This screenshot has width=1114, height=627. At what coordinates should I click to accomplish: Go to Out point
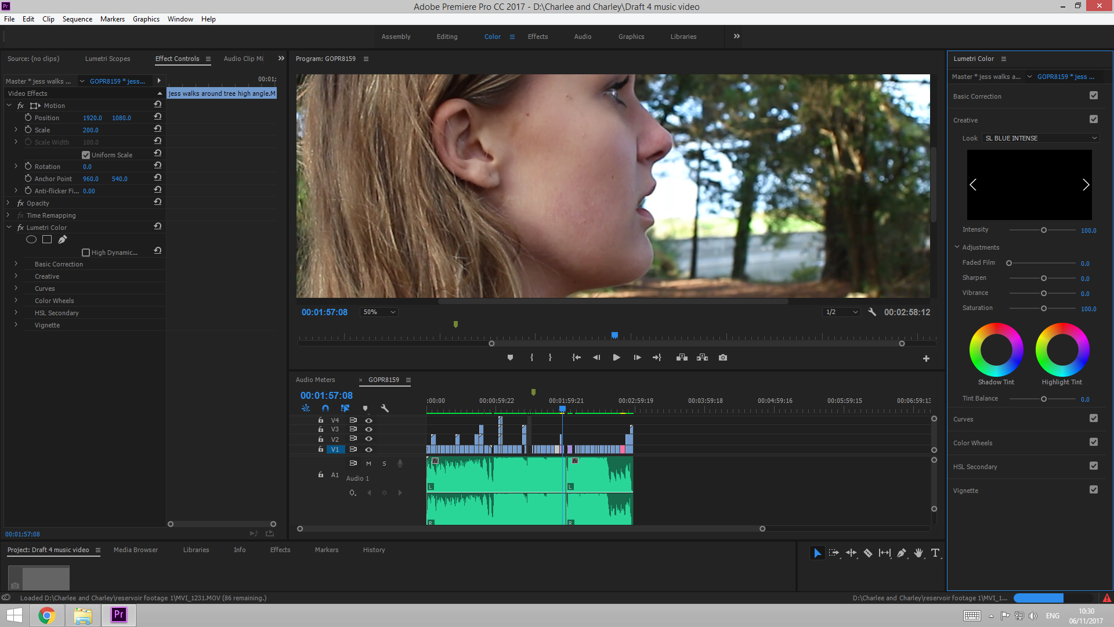(x=657, y=358)
